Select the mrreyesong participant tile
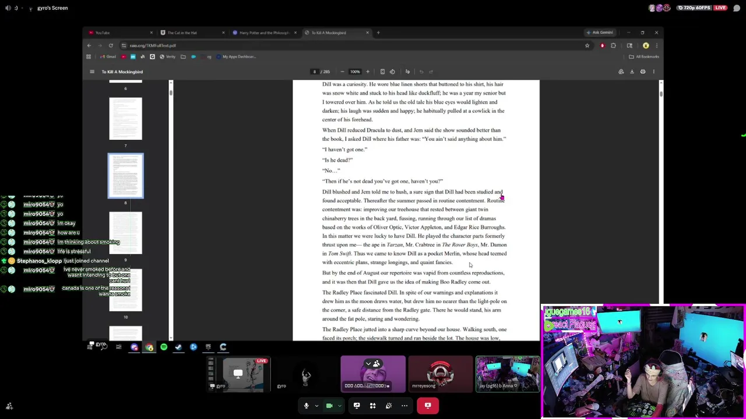 point(441,374)
